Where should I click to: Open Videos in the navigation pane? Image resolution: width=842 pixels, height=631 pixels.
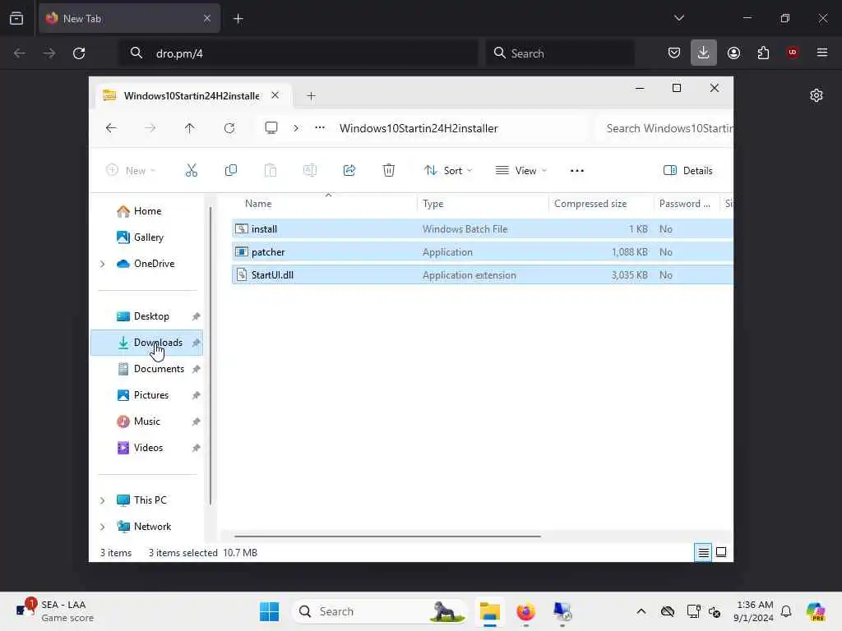146,448
